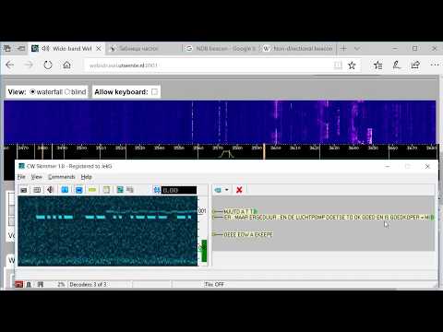Click the icon left of frequency field
The width and height of the screenshot is (443, 332).
157,190
